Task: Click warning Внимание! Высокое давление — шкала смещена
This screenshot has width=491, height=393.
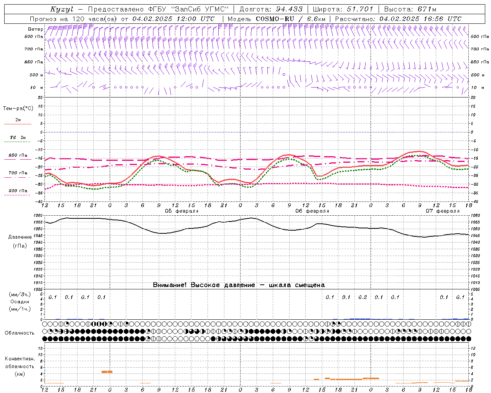Action: click(239, 285)
